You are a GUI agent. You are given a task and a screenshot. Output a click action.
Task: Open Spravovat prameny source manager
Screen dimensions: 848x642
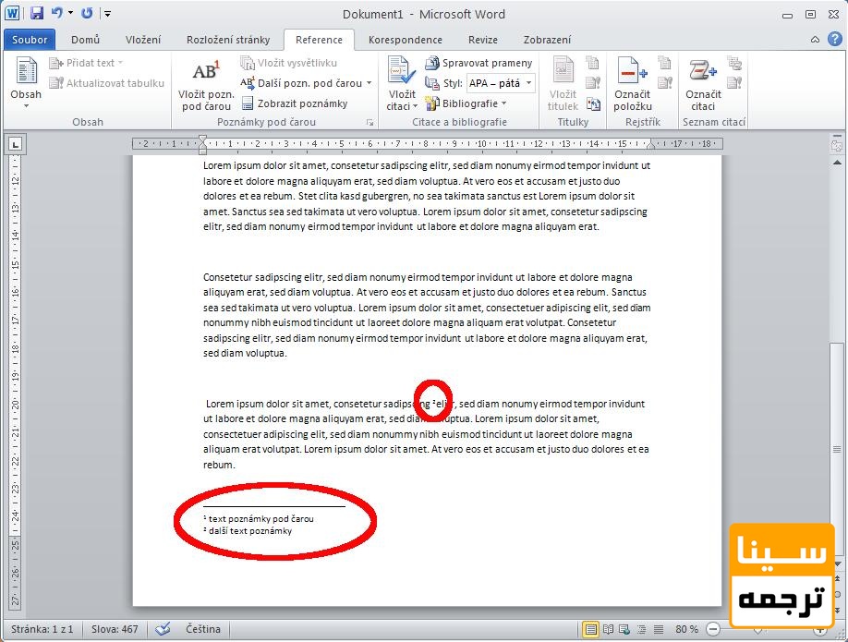click(x=479, y=63)
